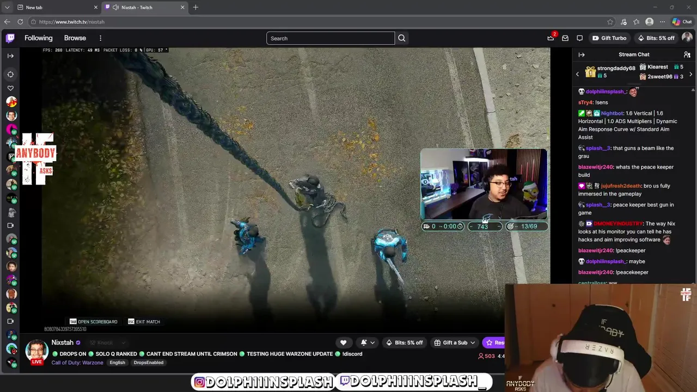Collapse the Stream Chat panel

[582, 54]
